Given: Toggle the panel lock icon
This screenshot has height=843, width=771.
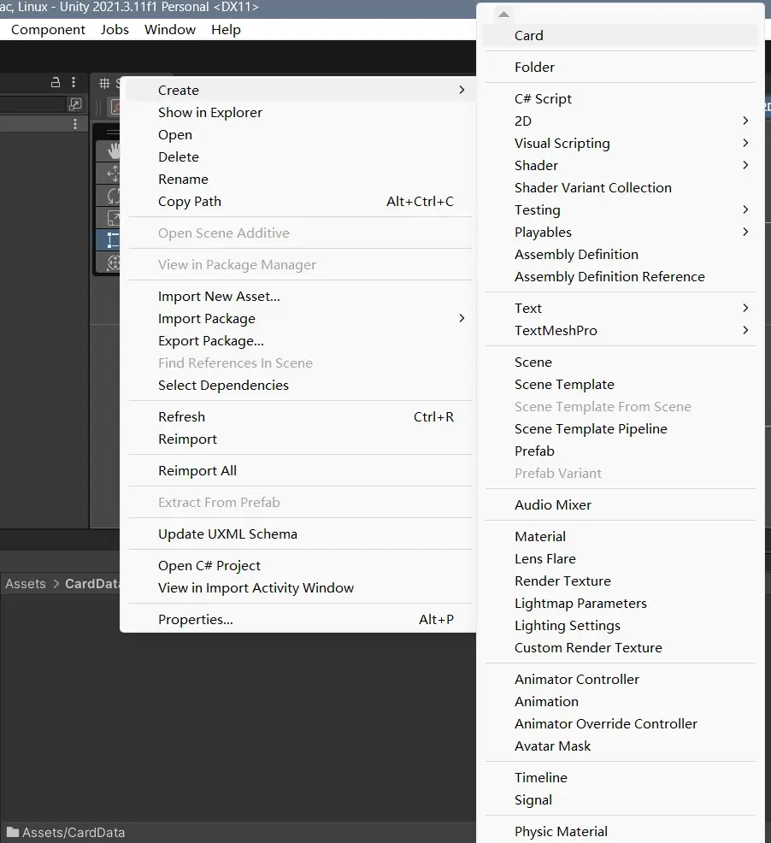Looking at the screenshot, I should (56, 82).
